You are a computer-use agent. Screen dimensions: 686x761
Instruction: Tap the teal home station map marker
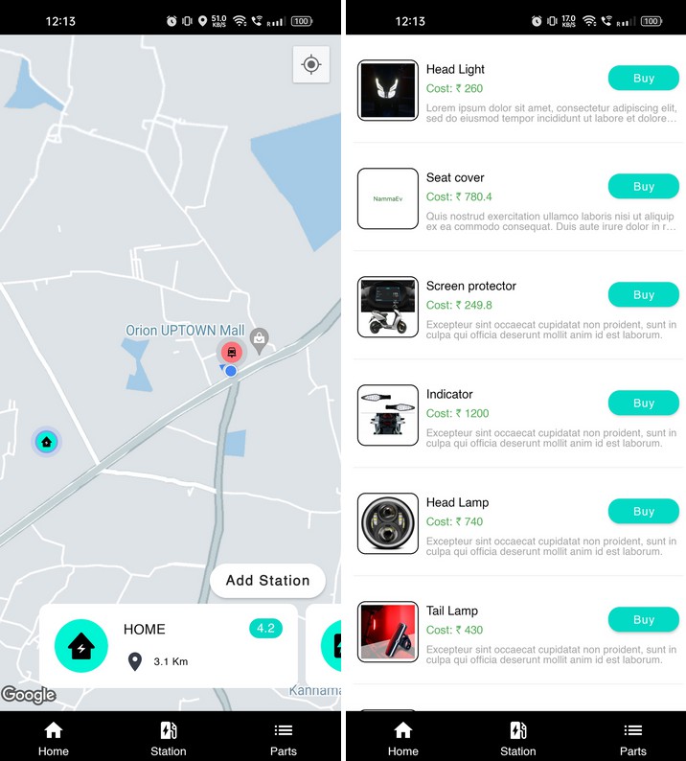pyautogui.click(x=47, y=442)
